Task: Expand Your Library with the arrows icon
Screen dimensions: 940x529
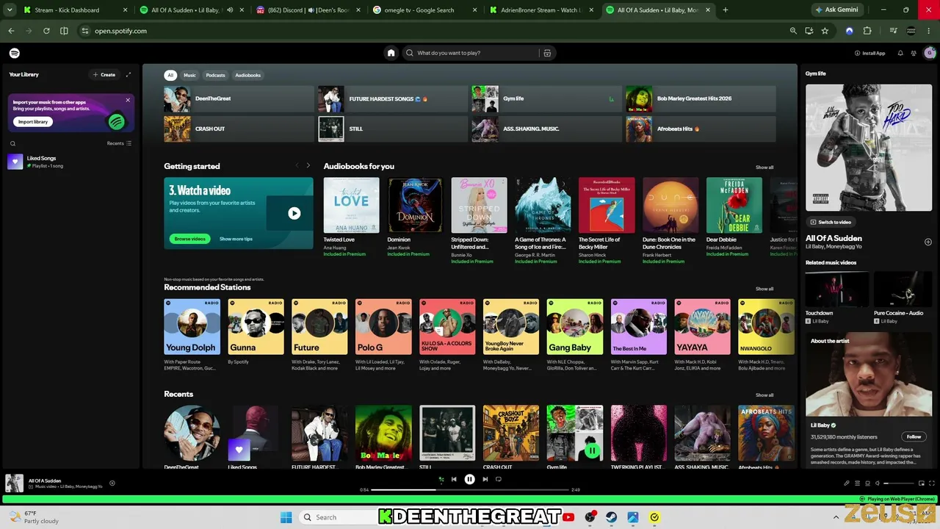Action: (129, 74)
